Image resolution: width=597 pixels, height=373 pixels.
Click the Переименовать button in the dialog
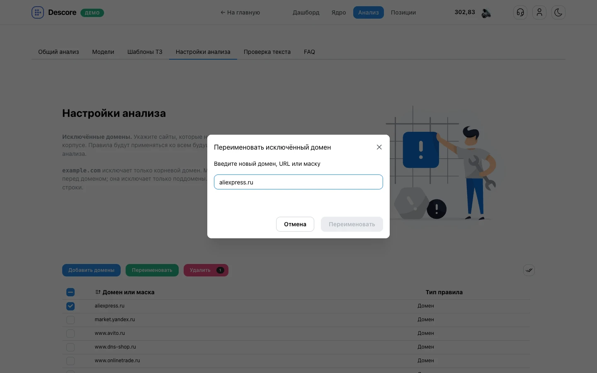click(x=352, y=224)
